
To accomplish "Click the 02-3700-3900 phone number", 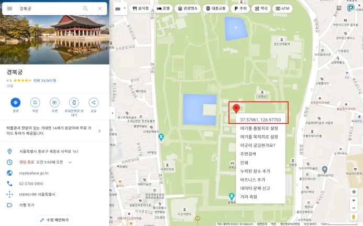I will tap(31, 184).
